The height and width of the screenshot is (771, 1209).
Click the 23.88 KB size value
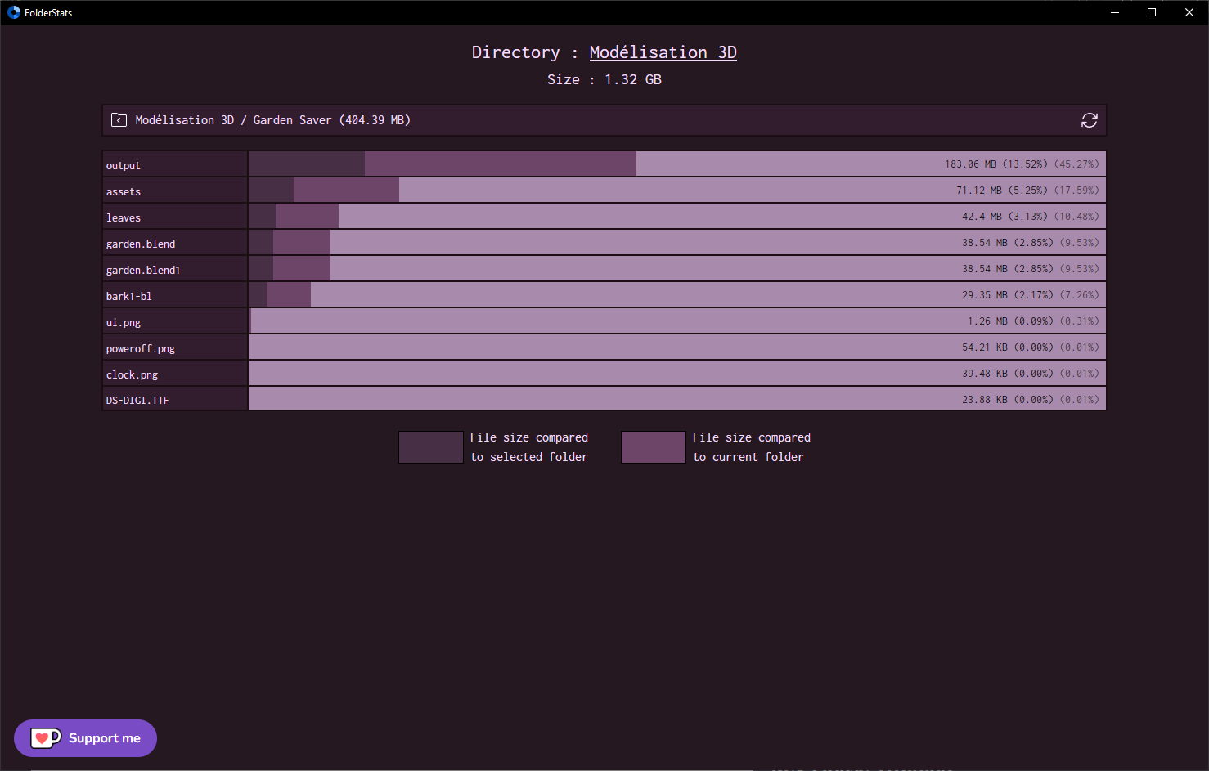pos(985,400)
